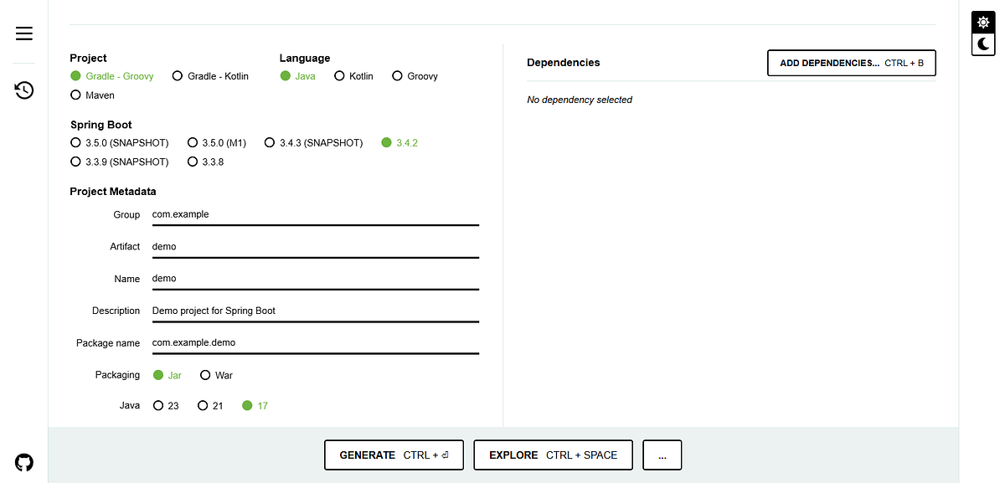Select the Gradle - Kotlin project type
Image resolution: width=1005 pixels, height=483 pixels.
[x=178, y=75]
